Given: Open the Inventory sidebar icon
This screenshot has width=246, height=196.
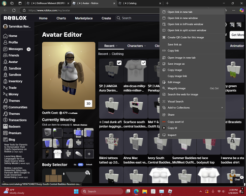Looking at the screenshot, I should tap(5, 81).
